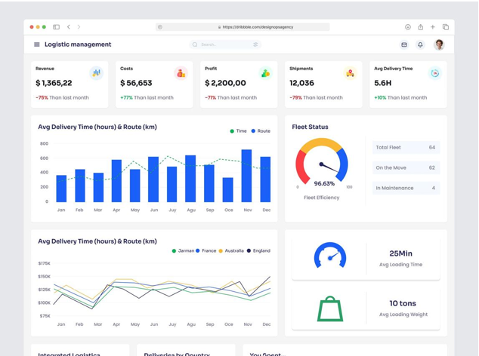Click the Revenue value $1,365,22
This screenshot has height=356, width=479.
[x=54, y=83]
